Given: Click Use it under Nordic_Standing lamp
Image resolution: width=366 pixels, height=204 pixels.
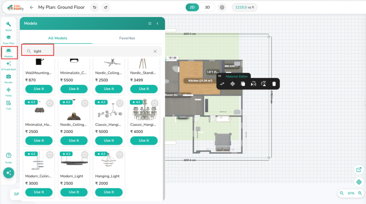Looking at the screenshot, I should [x=144, y=89].
